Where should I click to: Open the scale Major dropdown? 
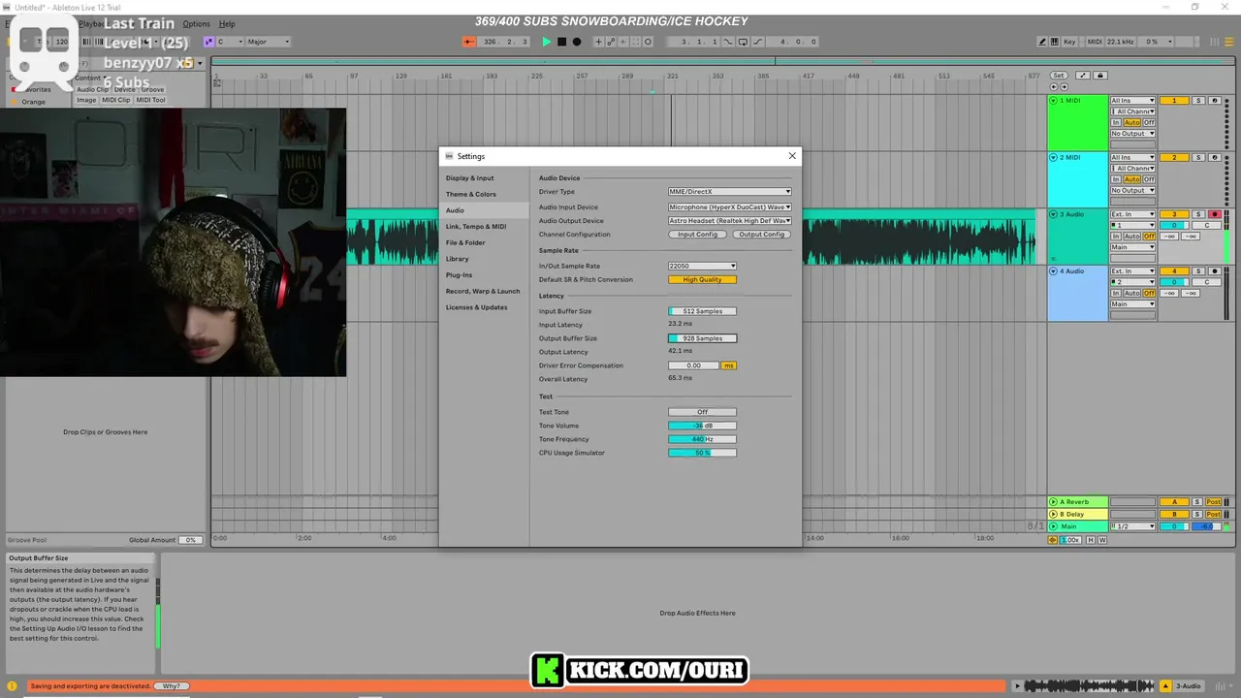[268, 42]
